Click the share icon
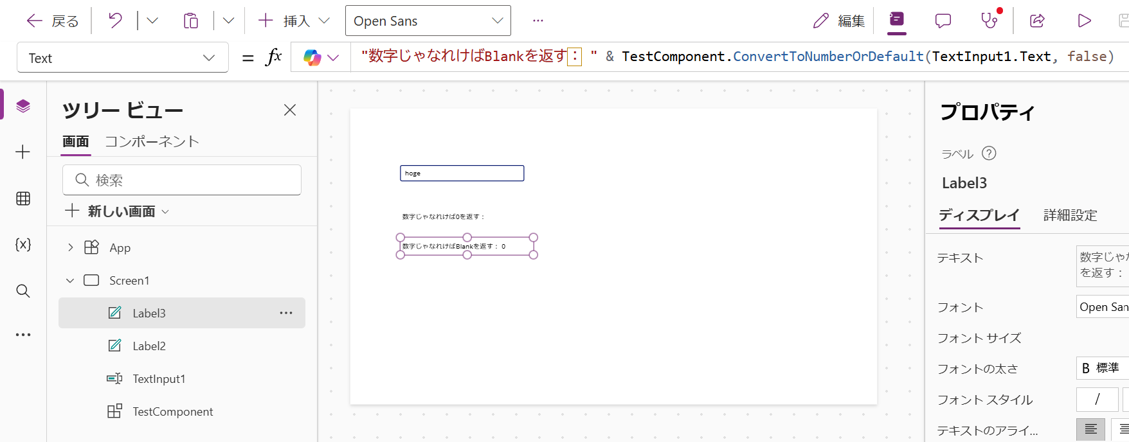1129x442 pixels. (1037, 21)
